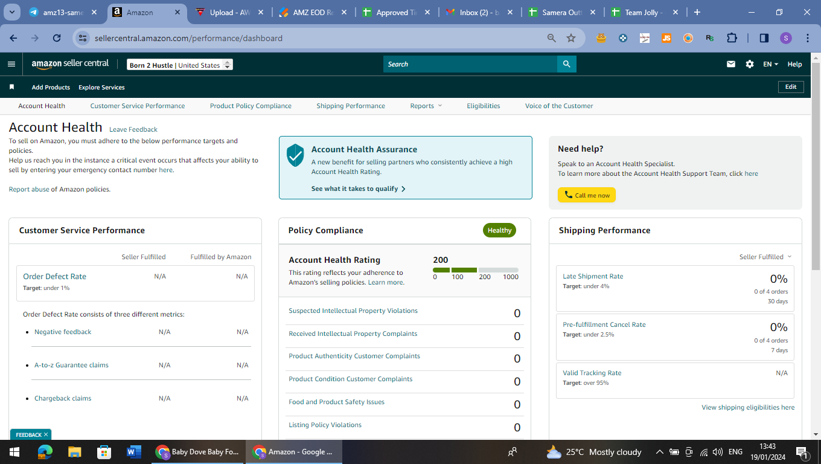Open Suspected Intellectual Property Violations
This screenshot has height=464, width=821.
point(353,311)
